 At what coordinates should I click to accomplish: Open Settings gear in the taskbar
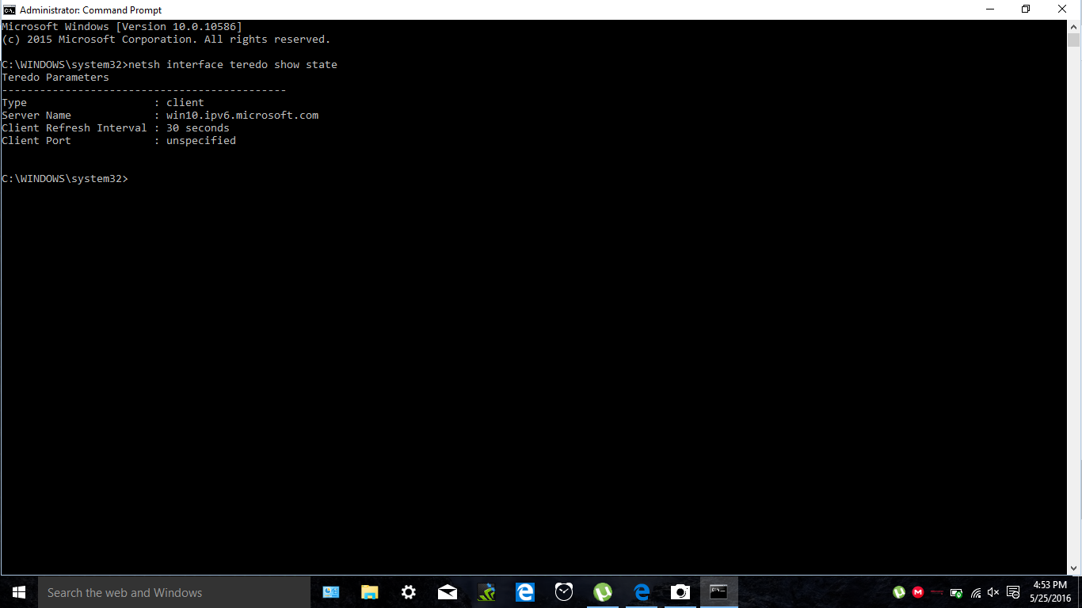[x=408, y=592]
